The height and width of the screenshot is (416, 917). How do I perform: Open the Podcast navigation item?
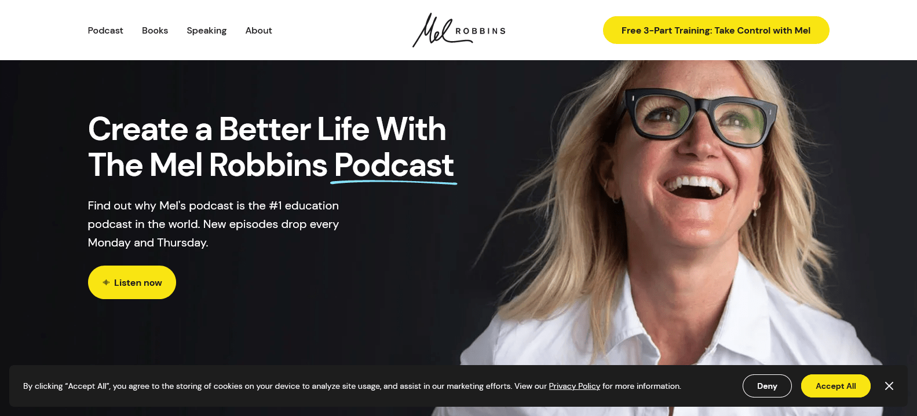tap(105, 31)
